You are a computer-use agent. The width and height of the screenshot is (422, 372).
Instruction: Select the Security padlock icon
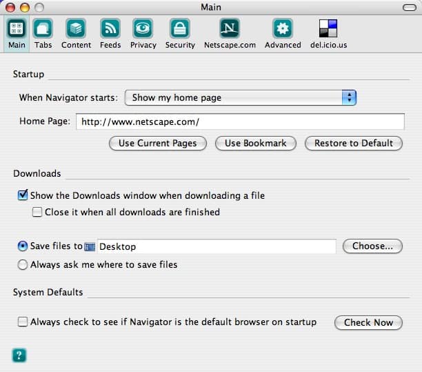click(x=180, y=29)
